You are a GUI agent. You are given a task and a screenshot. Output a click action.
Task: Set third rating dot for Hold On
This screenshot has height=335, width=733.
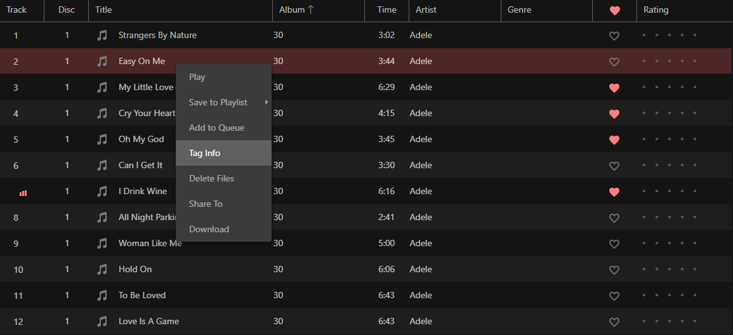pos(670,269)
